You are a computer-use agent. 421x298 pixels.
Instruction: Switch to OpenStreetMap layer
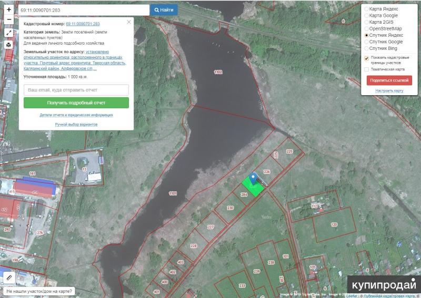(366, 28)
